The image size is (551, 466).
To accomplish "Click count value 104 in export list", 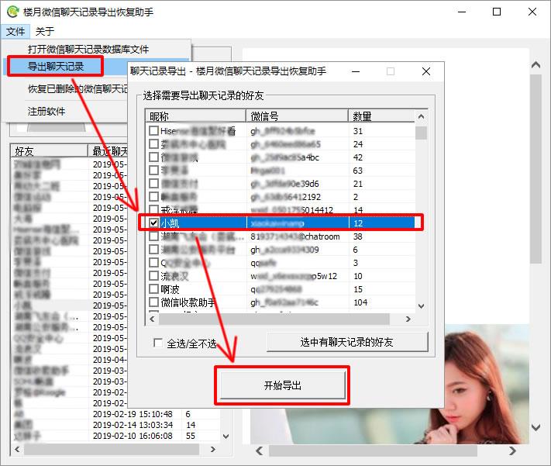I will click(x=360, y=302).
